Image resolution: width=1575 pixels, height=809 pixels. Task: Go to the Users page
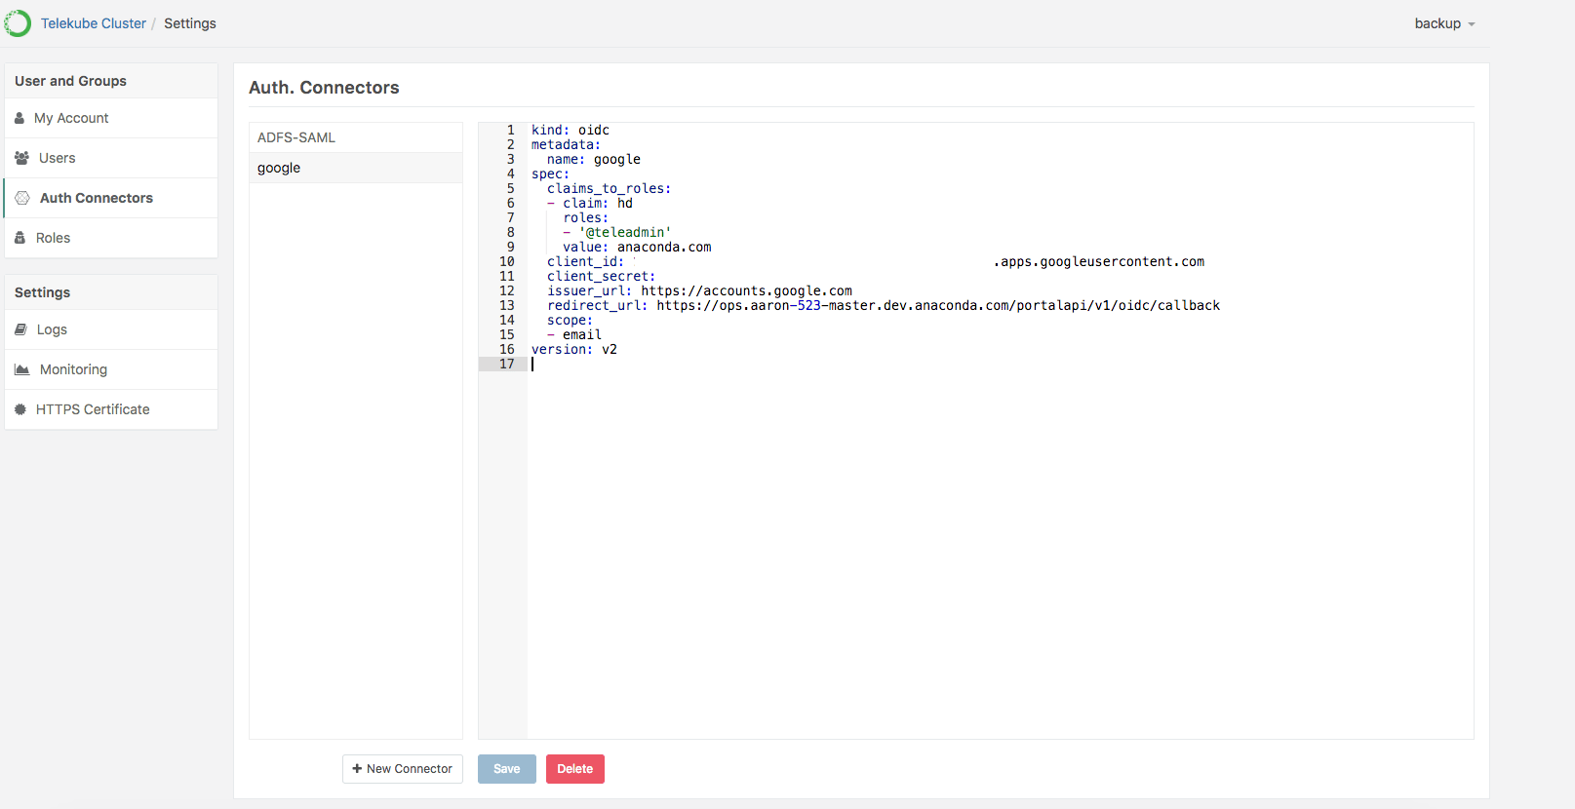111,158
